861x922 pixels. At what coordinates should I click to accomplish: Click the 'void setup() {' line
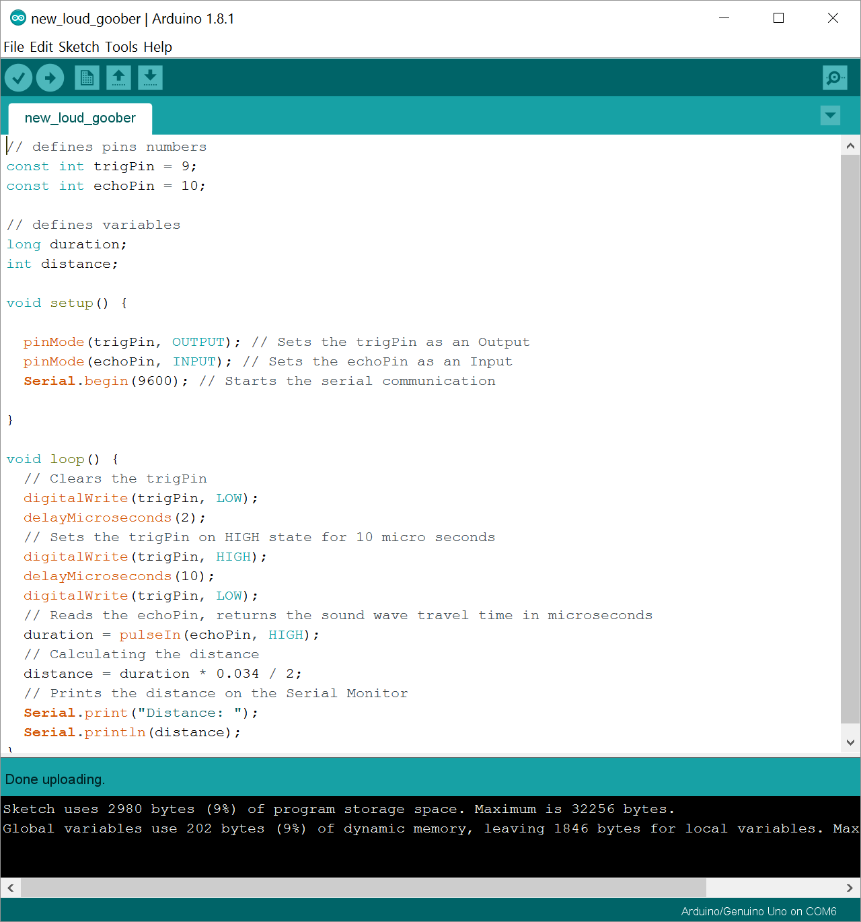pos(67,303)
